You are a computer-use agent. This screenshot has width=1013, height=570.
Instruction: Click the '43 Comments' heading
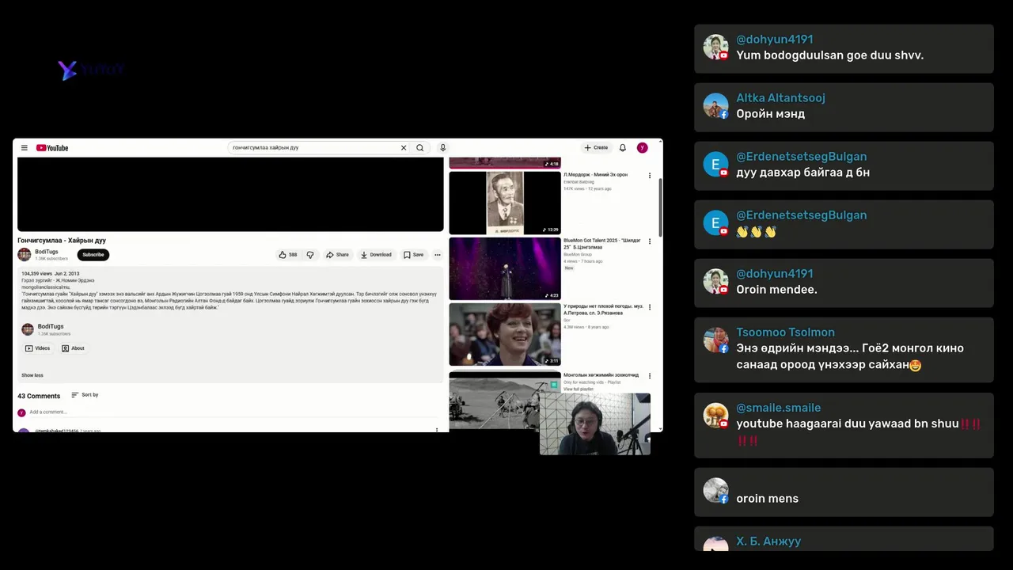coord(39,396)
